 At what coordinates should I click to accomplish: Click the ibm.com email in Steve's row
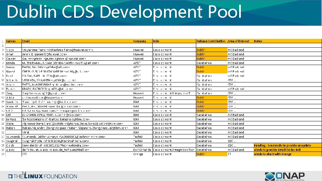[x=73, y=124]
